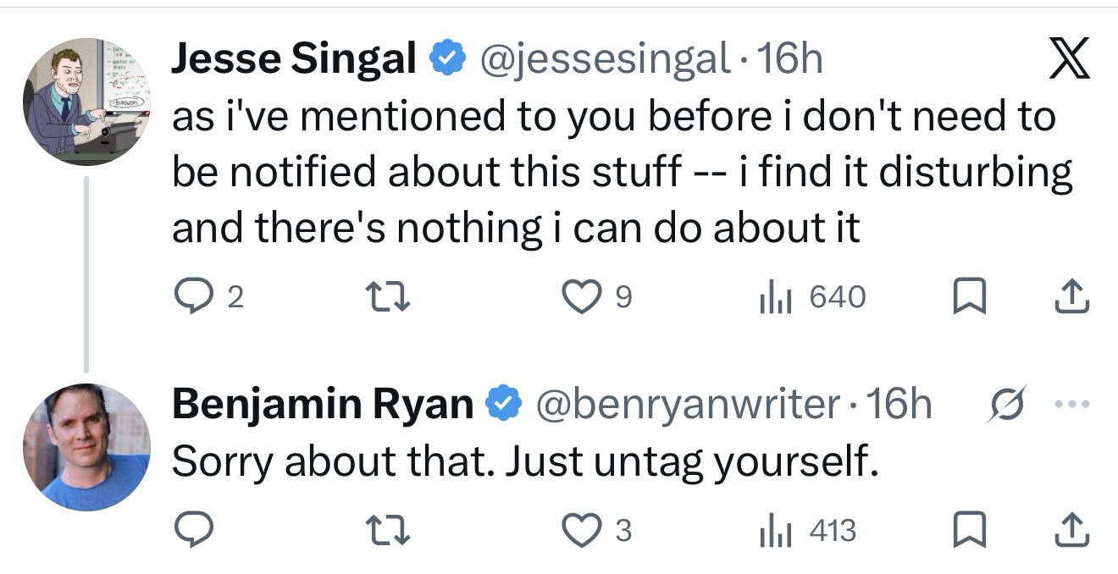
Task: Bookmark Benjamin Ryan's tweet
Action: [x=965, y=531]
